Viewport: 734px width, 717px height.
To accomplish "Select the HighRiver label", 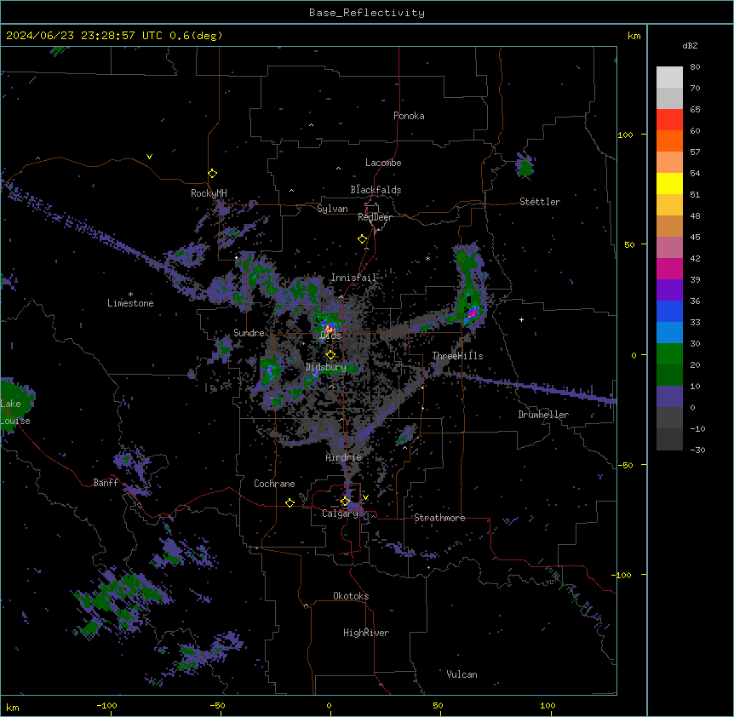I will pyautogui.click(x=366, y=633).
